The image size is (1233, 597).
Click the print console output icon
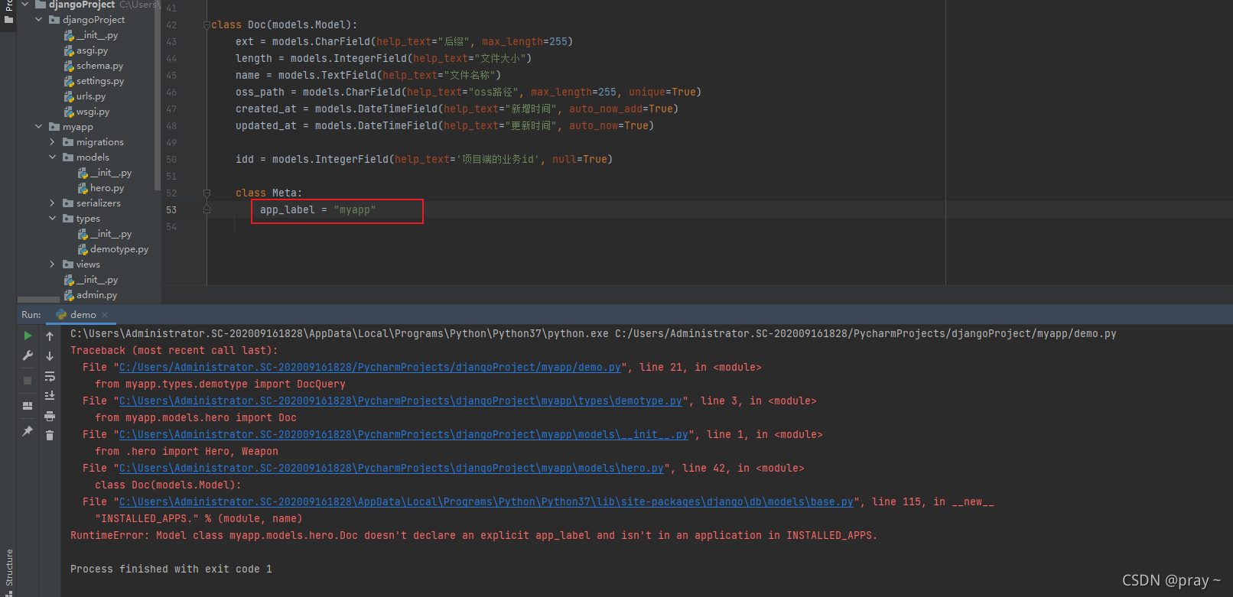(50, 416)
